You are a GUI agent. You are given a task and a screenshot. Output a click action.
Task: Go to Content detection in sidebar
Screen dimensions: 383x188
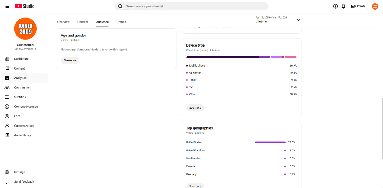[25, 107]
